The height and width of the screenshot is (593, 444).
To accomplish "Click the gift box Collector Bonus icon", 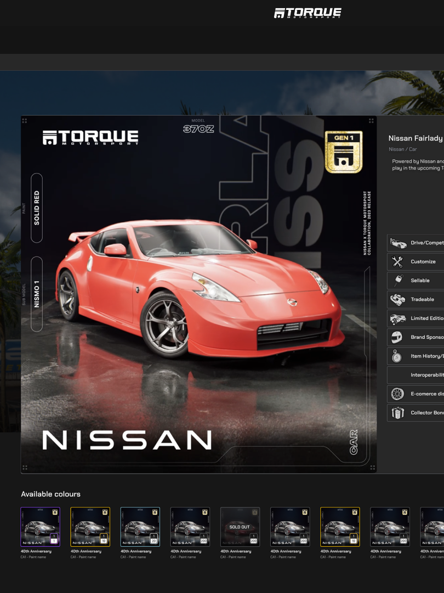I will tap(397, 412).
